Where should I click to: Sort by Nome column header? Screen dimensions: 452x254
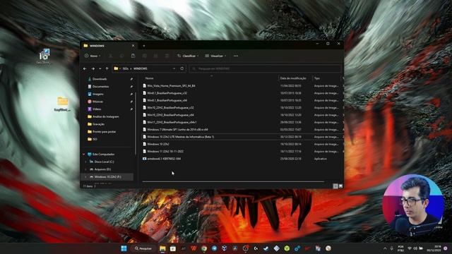point(149,78)
